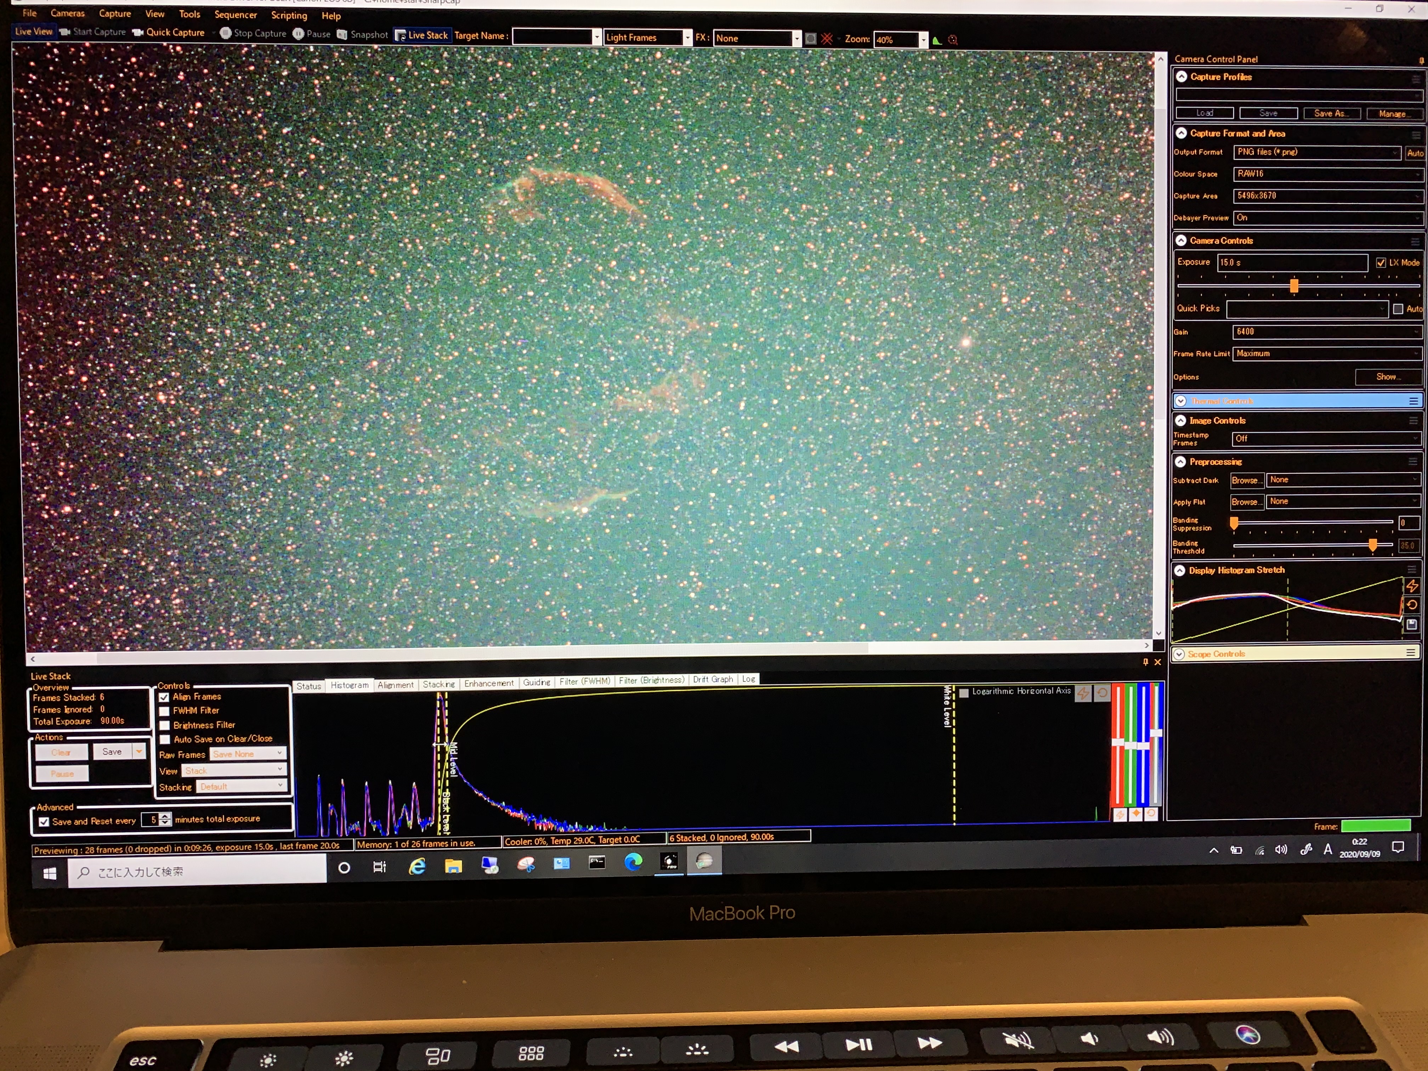Reset live stack histogram with circular arrow
This screenshot has height=1071, width=1428.
[x=1102, y=693]
